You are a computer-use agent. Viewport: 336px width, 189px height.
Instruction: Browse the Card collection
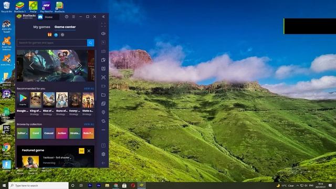coord(36,133)
